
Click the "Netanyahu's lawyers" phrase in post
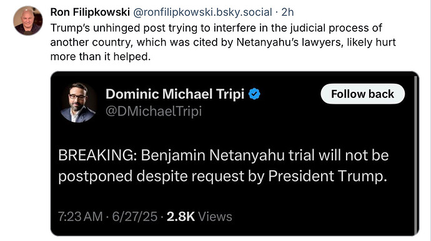tap(290, 42)
